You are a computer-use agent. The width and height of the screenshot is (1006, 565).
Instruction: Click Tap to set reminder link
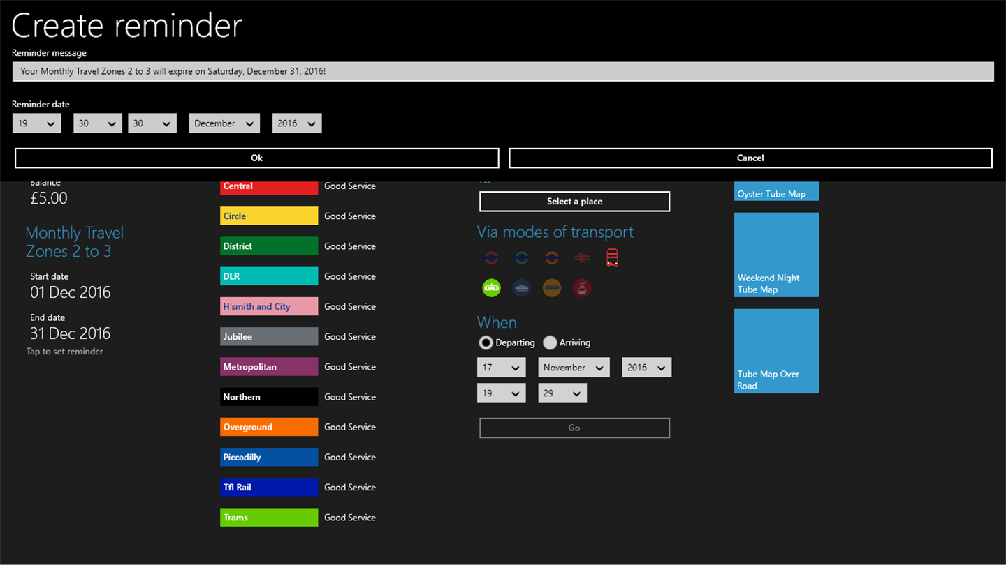[65, 352]
